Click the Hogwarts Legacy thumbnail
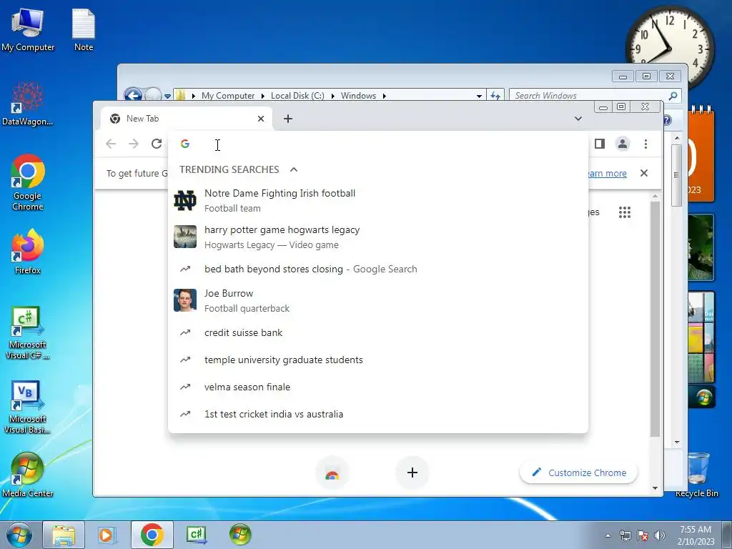This screenshot has width=732, height=549. coord(185,237)
